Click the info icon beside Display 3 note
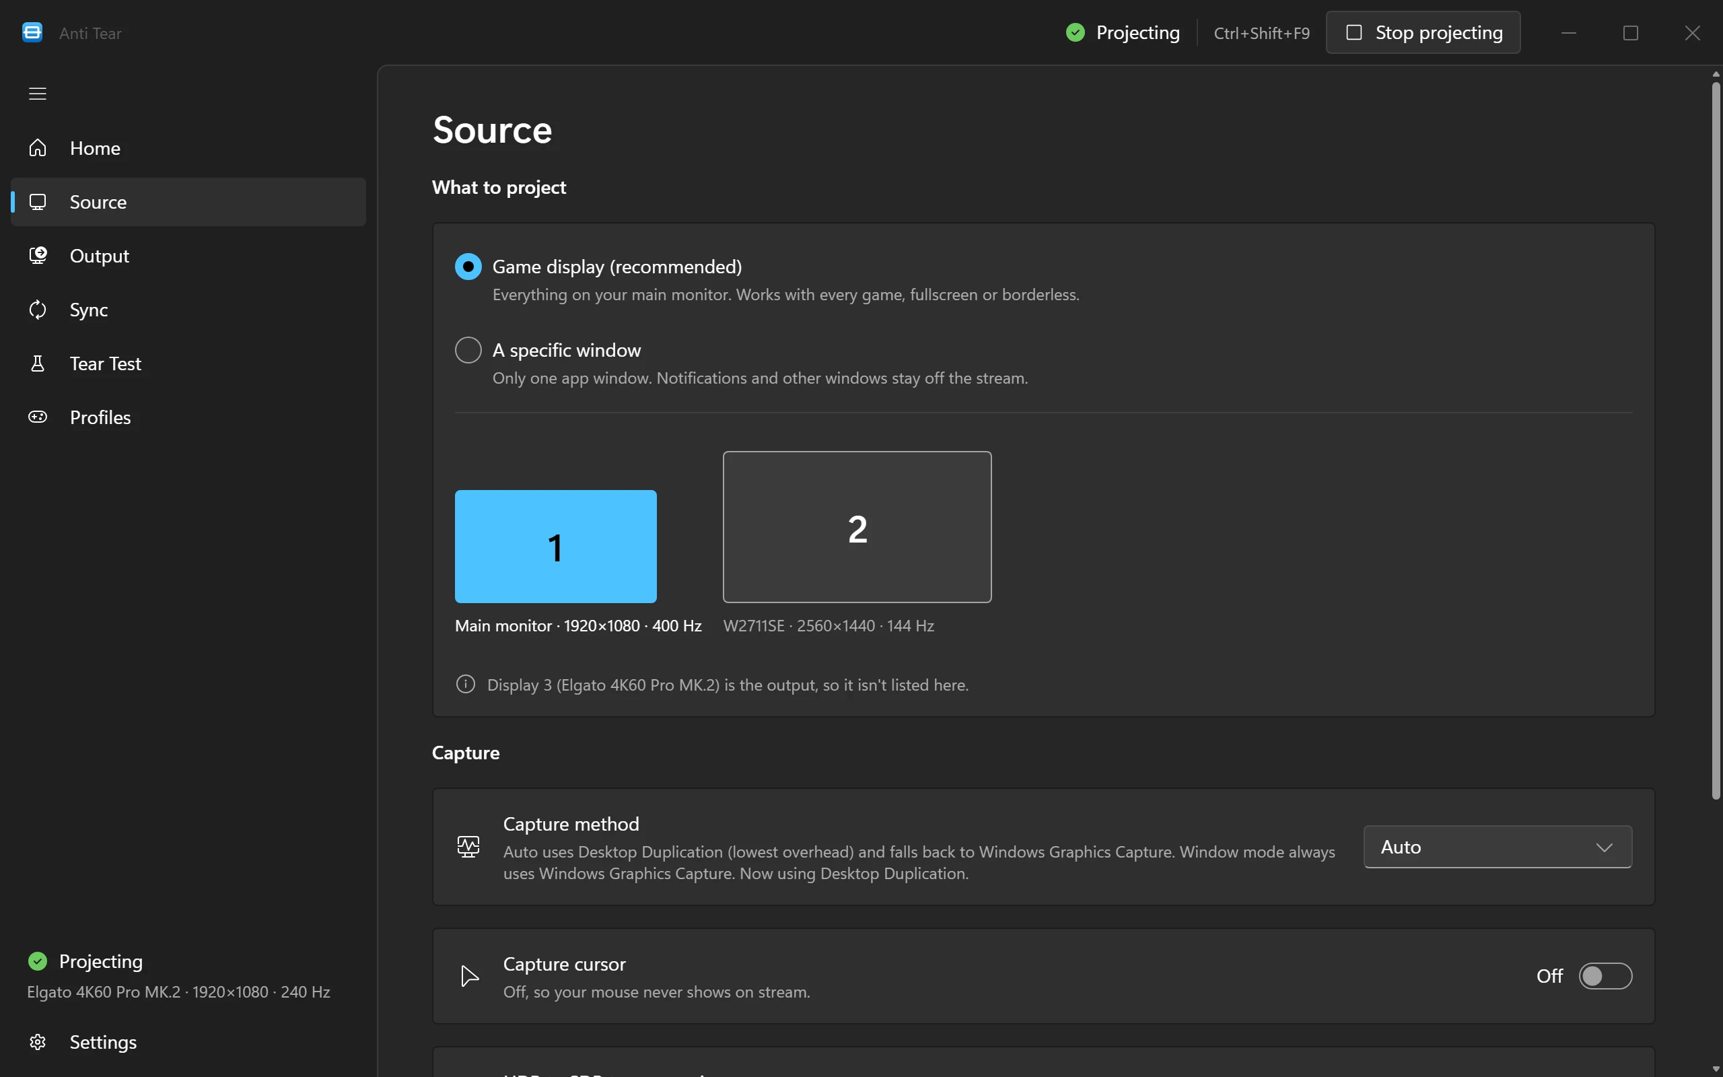The height and width of the screenshot is (1077, 1723). 466,684
